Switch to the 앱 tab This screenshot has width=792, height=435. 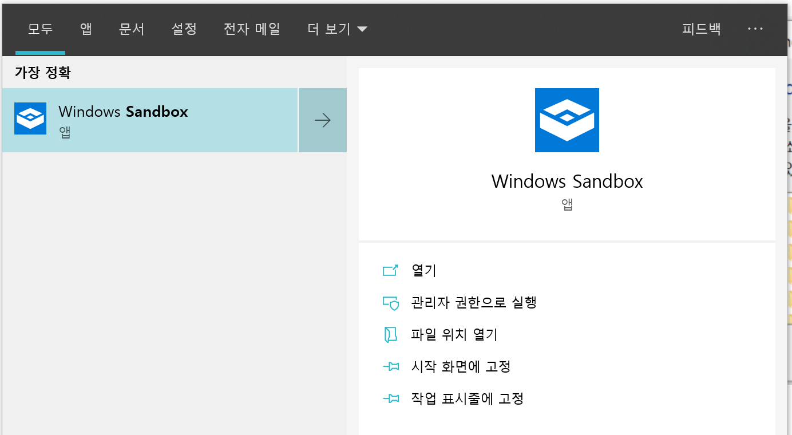86,29
